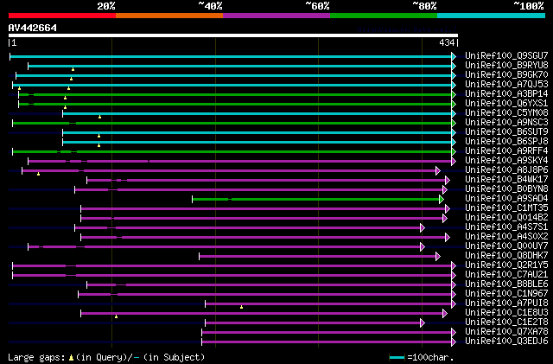Click the purple ~60% identity legend segment

click(276, 16)
